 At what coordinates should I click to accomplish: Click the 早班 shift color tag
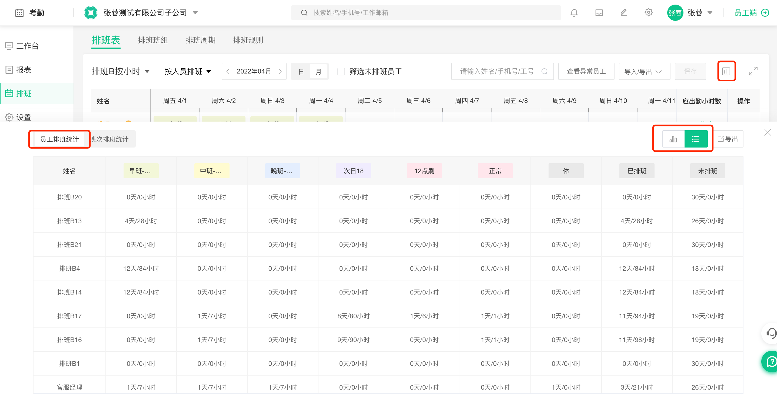141,171
